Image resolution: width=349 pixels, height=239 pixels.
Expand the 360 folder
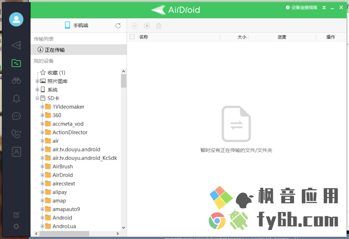(x=42, y=116)
